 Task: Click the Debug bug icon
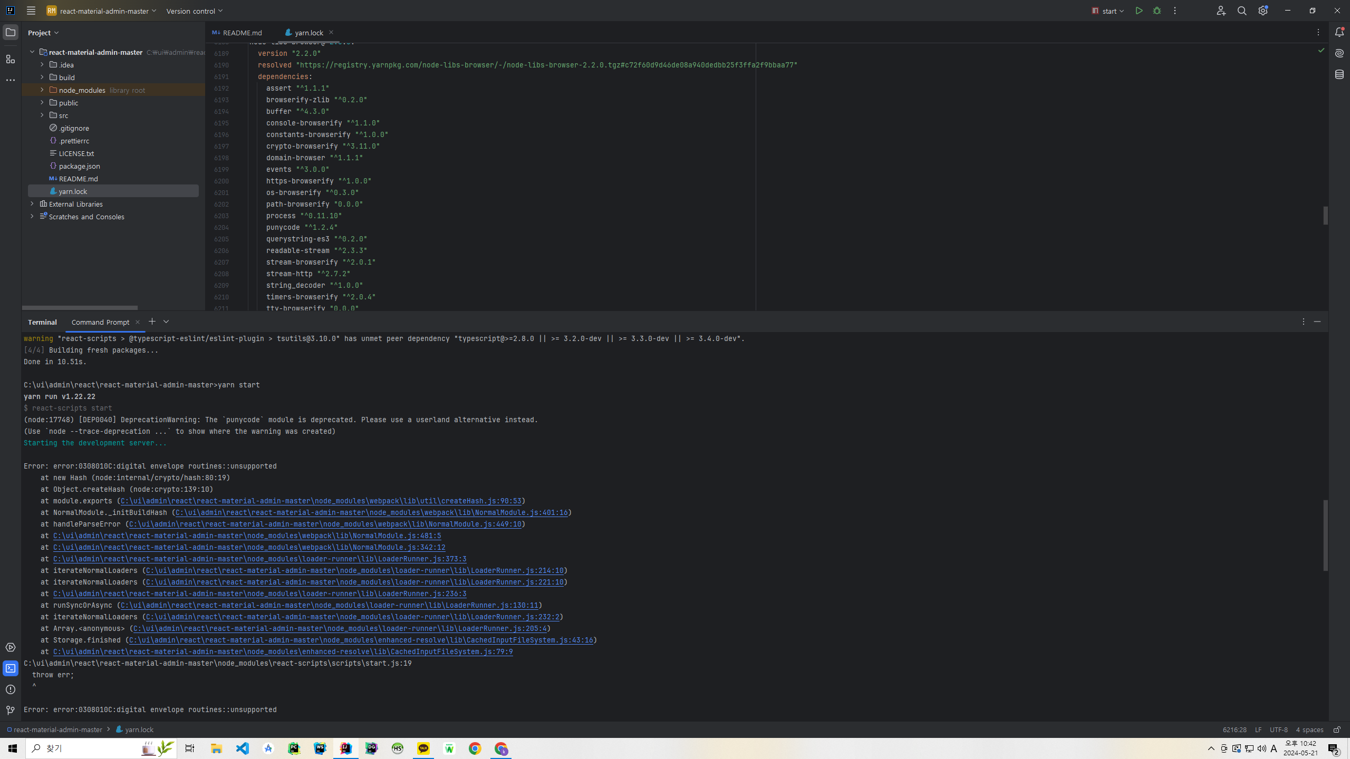1157,11
